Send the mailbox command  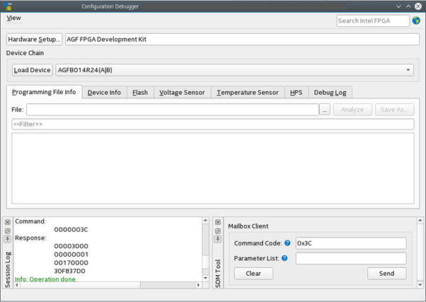pos(386,274)
